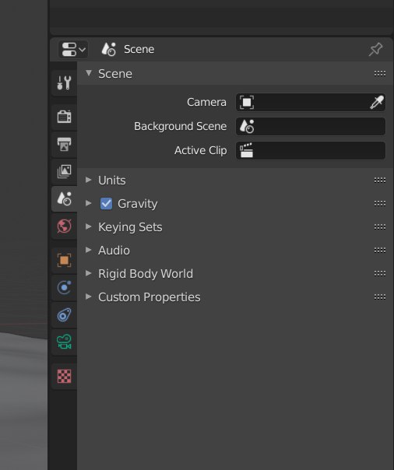Viewport: 394px width, 470px height.
Task: Open the Render properties tab
Action: (x=64, y=117)
